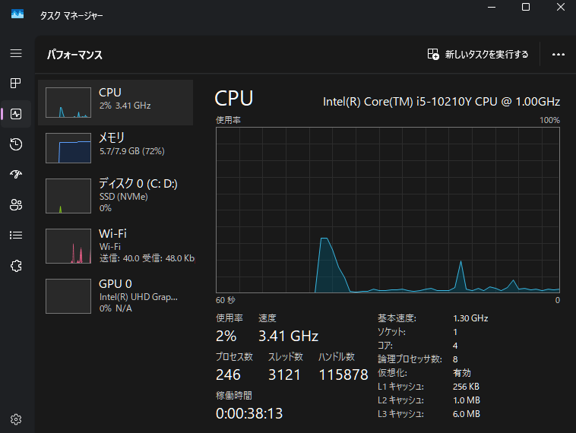Image resolution: width=576 pixels, height=433 pixels.
Task: Click 新しいタスクを実行する button
Action: click(477, 55)
